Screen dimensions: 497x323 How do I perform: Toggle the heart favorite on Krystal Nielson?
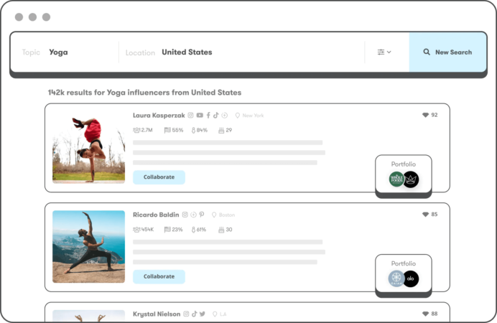(425, 314)
